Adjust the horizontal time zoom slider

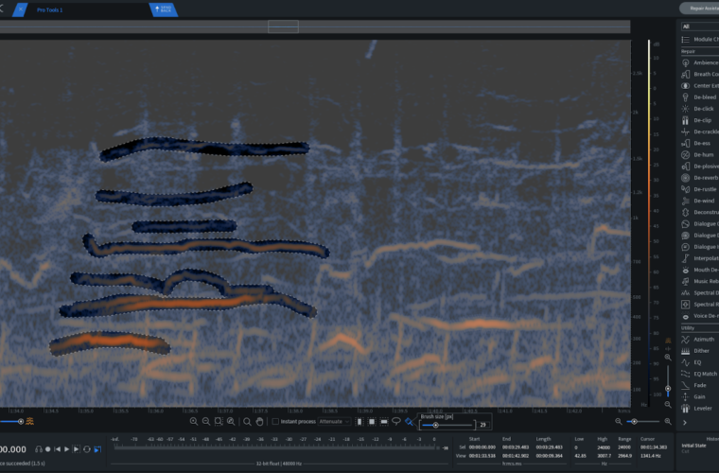point(632,421)
